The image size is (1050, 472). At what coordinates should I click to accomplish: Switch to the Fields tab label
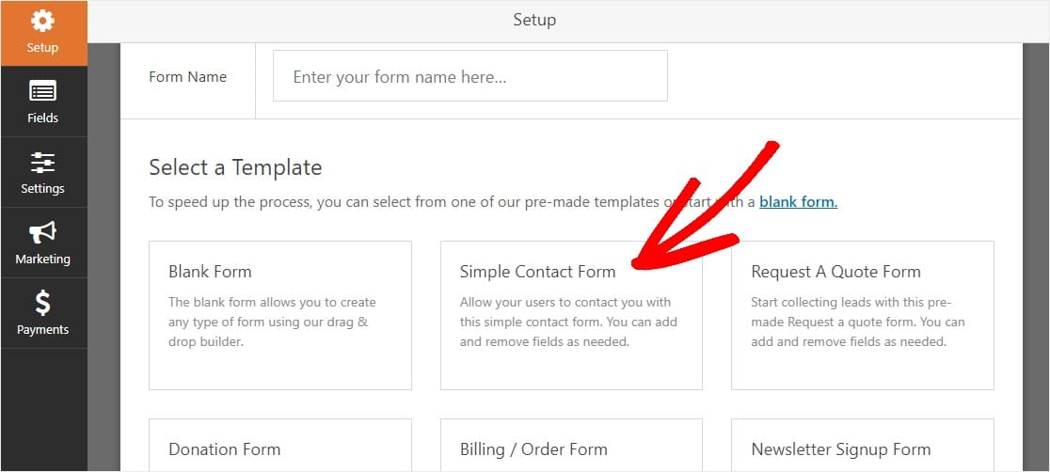tap(43, 118)
